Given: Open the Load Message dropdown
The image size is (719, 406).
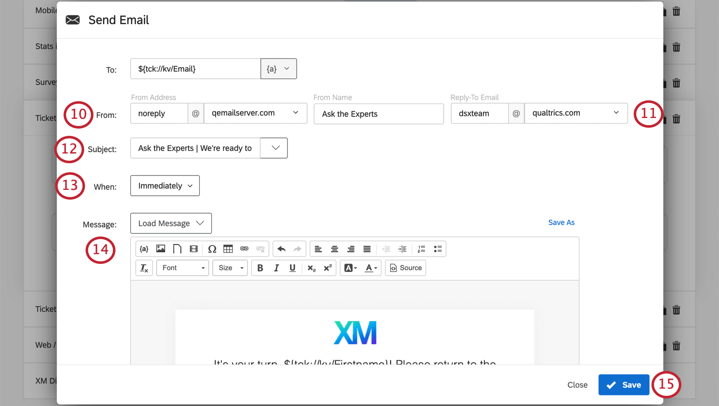Looking at the screenshot, I should 170,223.
